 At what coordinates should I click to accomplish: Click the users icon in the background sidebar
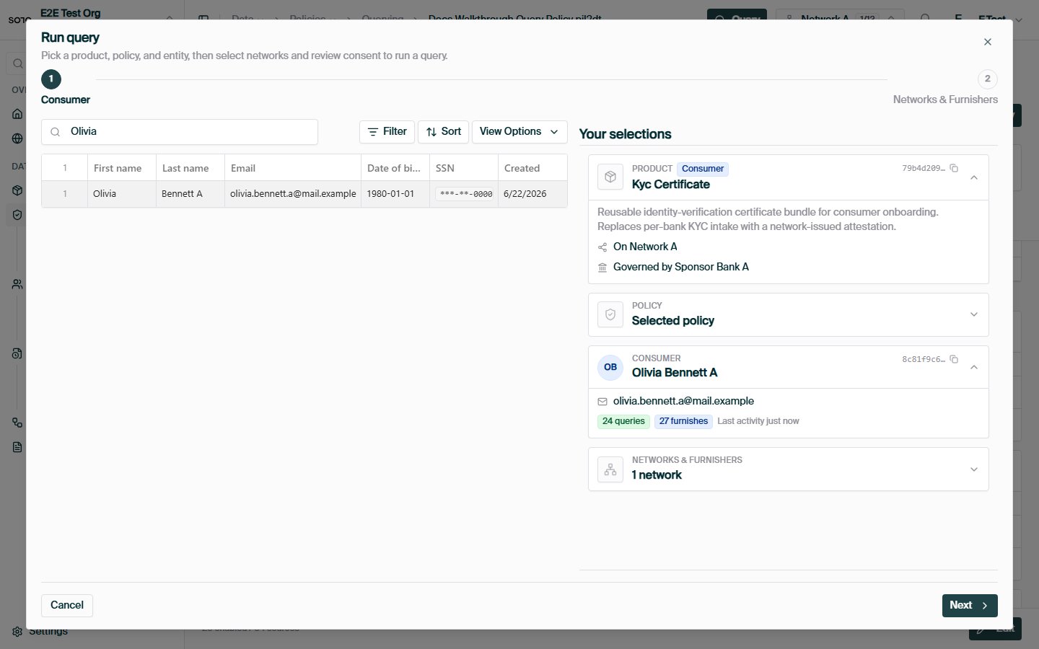(x=17, y=284)
